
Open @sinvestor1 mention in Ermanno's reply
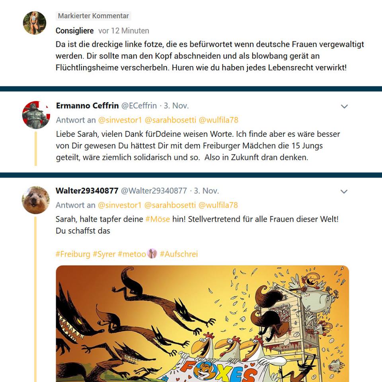pos(120,120)
